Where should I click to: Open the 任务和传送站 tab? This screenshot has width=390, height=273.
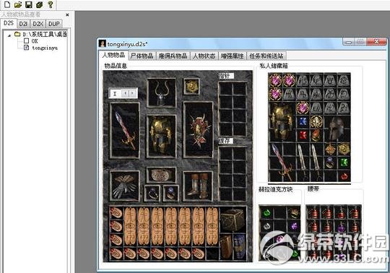(266, 56)
